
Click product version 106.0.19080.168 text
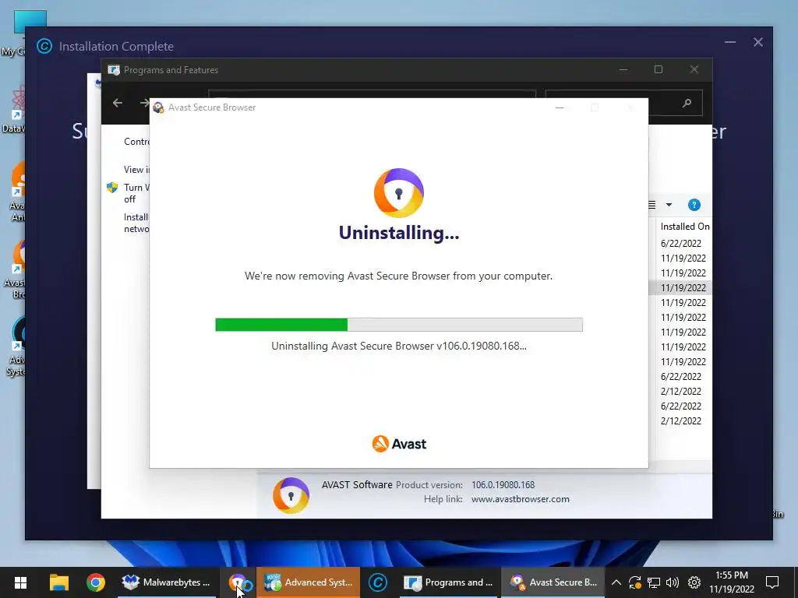(x=503, y=485)
